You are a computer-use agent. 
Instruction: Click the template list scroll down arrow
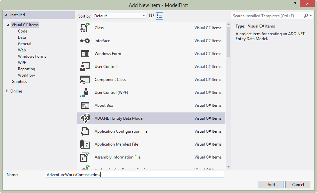point(228,166)
